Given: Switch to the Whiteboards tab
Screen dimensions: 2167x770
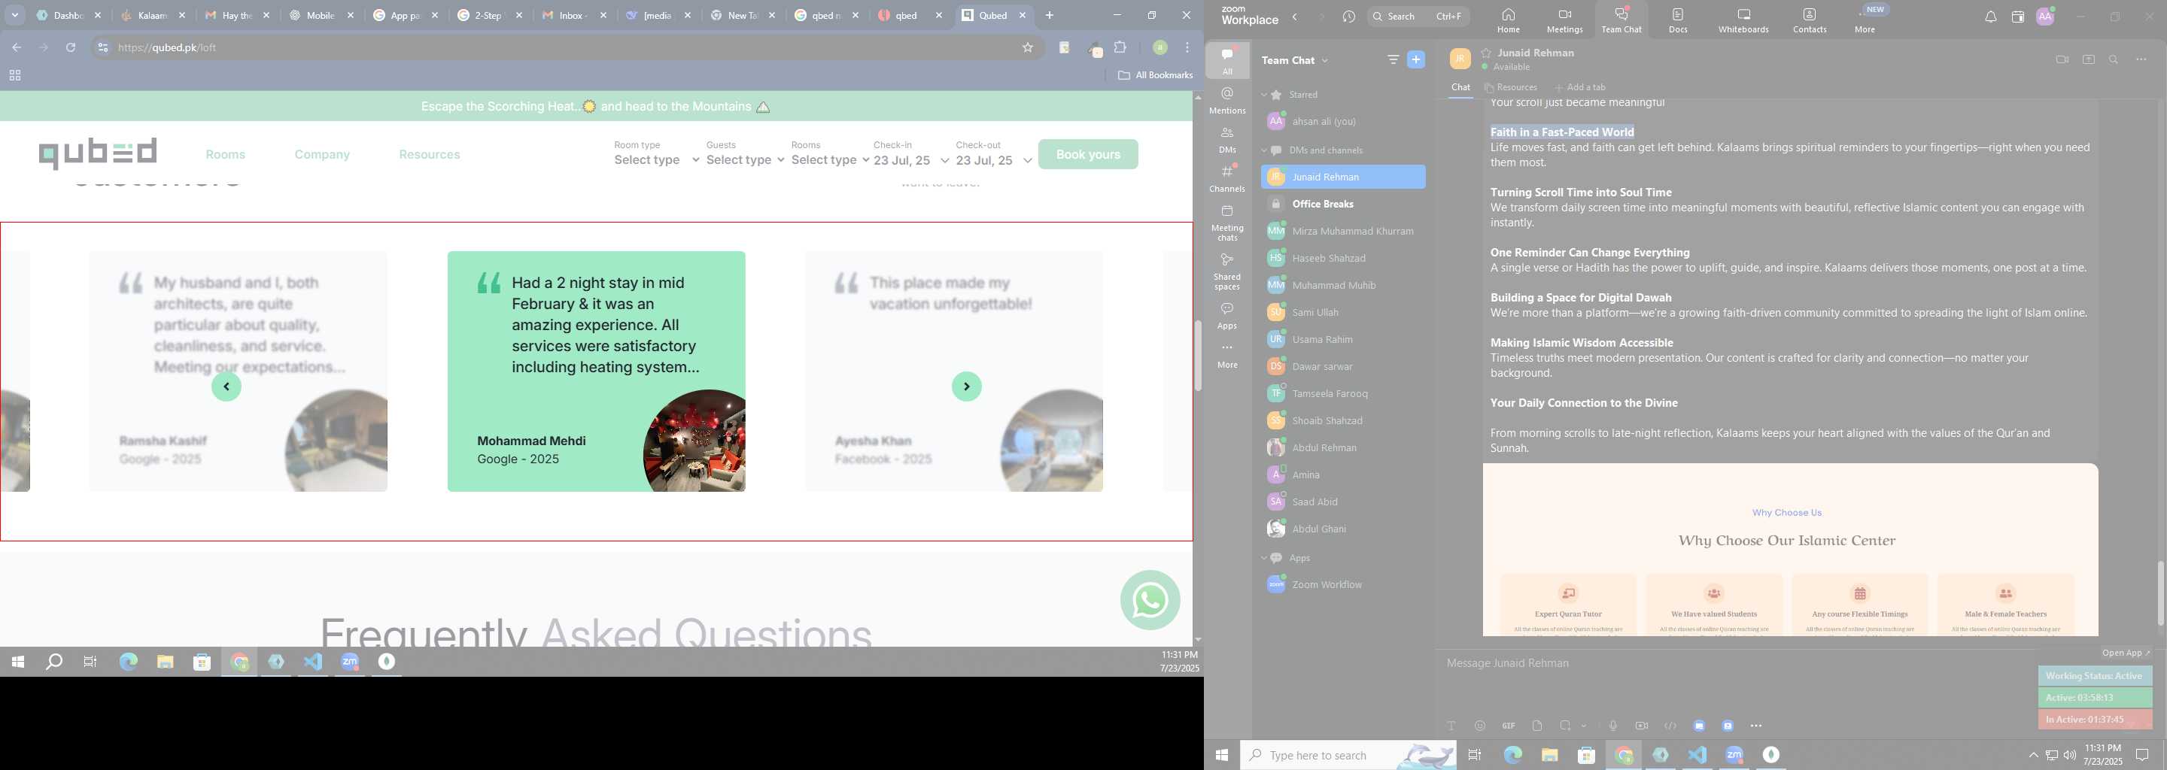Looking at the screenshot, I should pos(1743,20).
